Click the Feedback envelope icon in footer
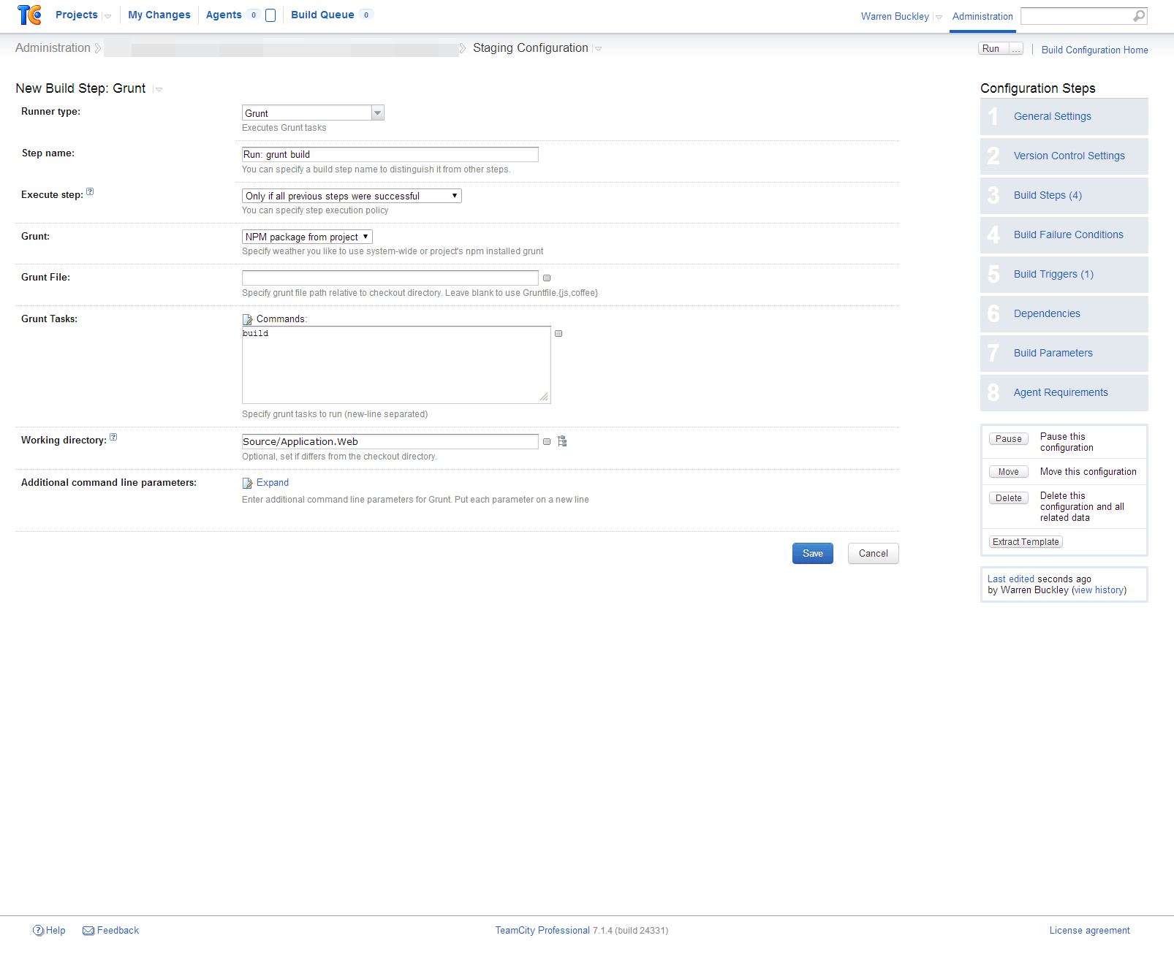The image size is (1174, 976). point(88,931)
